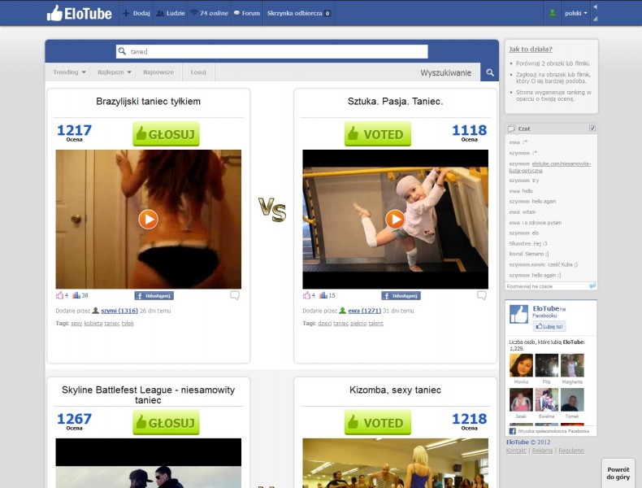Open comments icon under Sztuka. Pasja. Taniec.
Viewport: 642px width, 488px height.
coord(481,295)
